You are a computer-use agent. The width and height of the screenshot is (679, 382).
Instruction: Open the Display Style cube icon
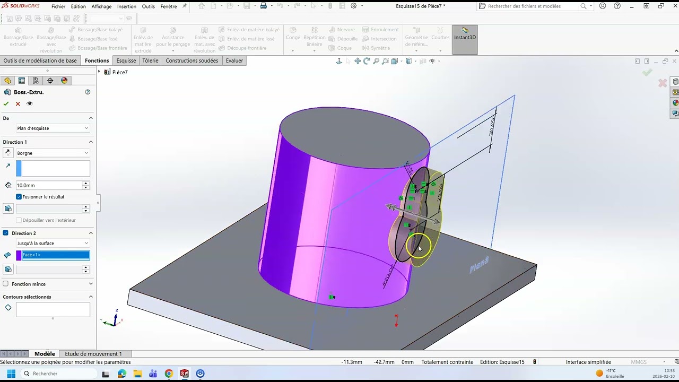[x=409, y=61]
